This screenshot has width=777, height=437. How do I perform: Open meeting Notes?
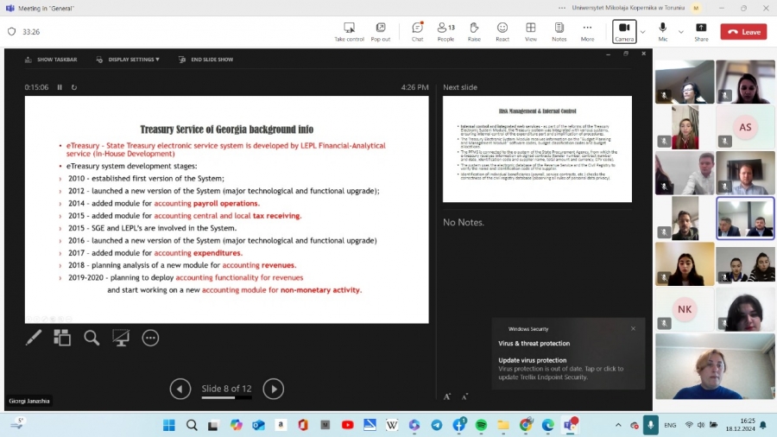coord(559,31)
